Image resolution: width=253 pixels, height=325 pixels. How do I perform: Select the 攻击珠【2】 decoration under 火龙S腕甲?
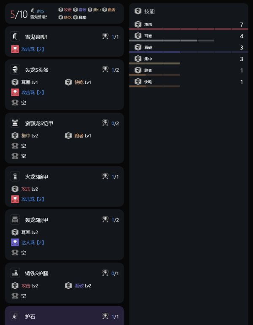point(33,199)
